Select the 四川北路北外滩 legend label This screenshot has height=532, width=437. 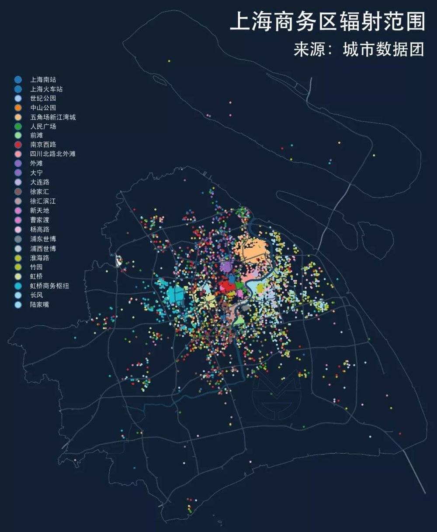point(53,155)
